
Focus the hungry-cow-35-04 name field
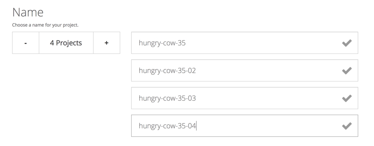pos(234,126)
